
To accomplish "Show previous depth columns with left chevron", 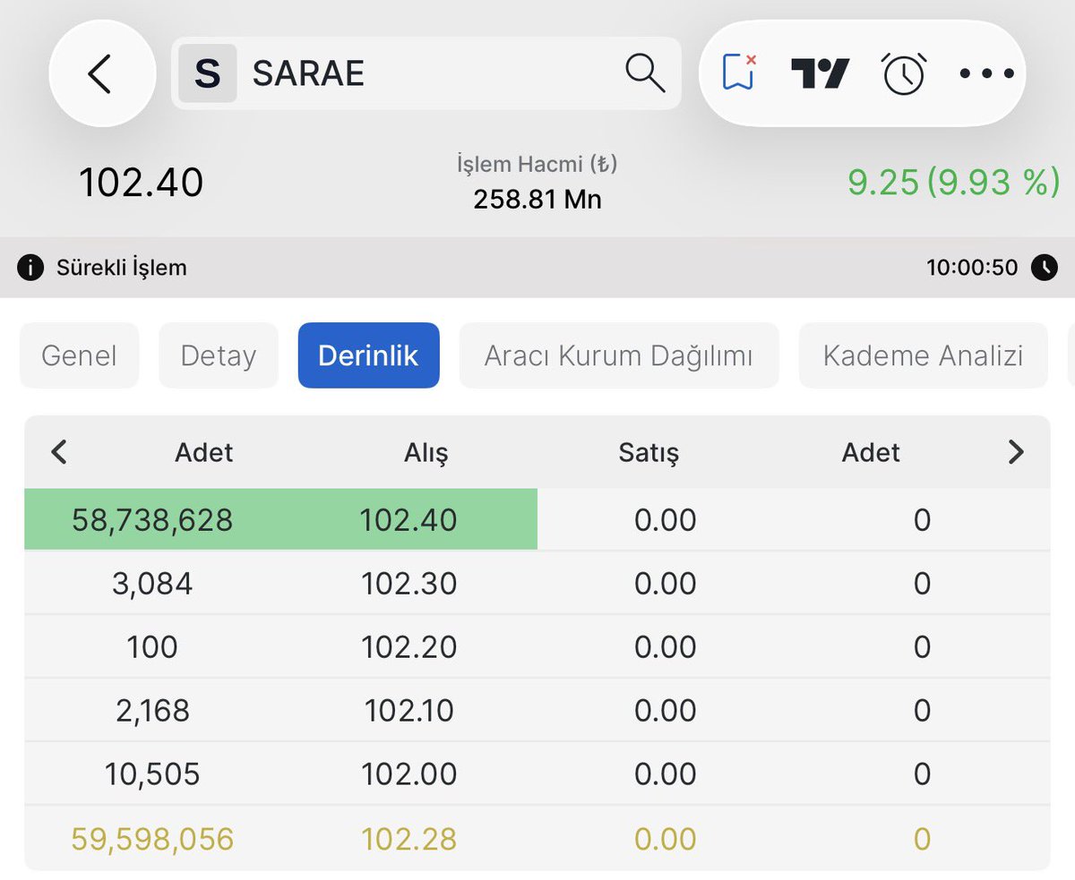I will click(x=59, y=452).
